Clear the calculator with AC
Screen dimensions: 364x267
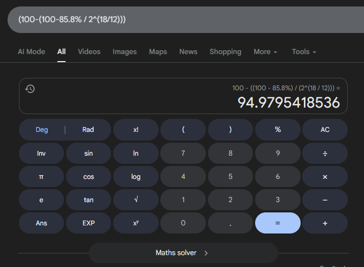325,130
